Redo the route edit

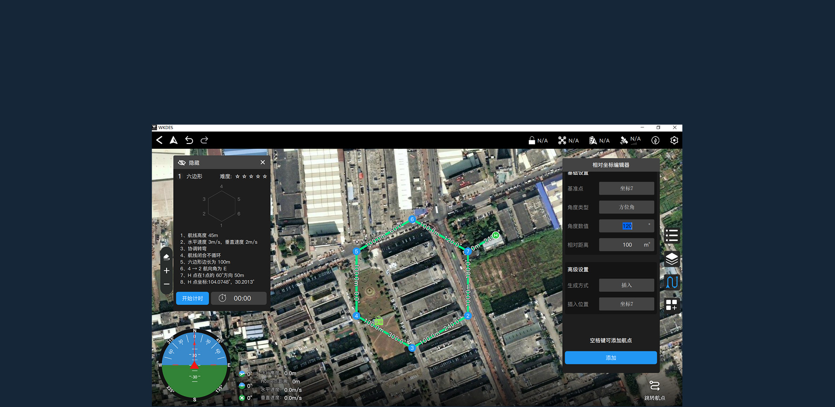tap(204, 140)
